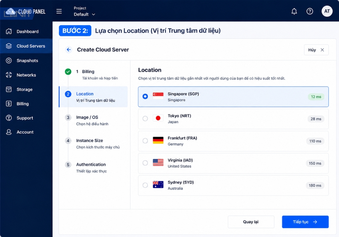Open the notifications bell
This screenshot has width=339, height=237.
(x=294, y=11)
